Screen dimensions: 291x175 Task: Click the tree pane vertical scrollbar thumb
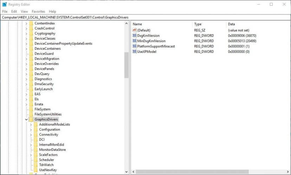[x=127, y=65]
